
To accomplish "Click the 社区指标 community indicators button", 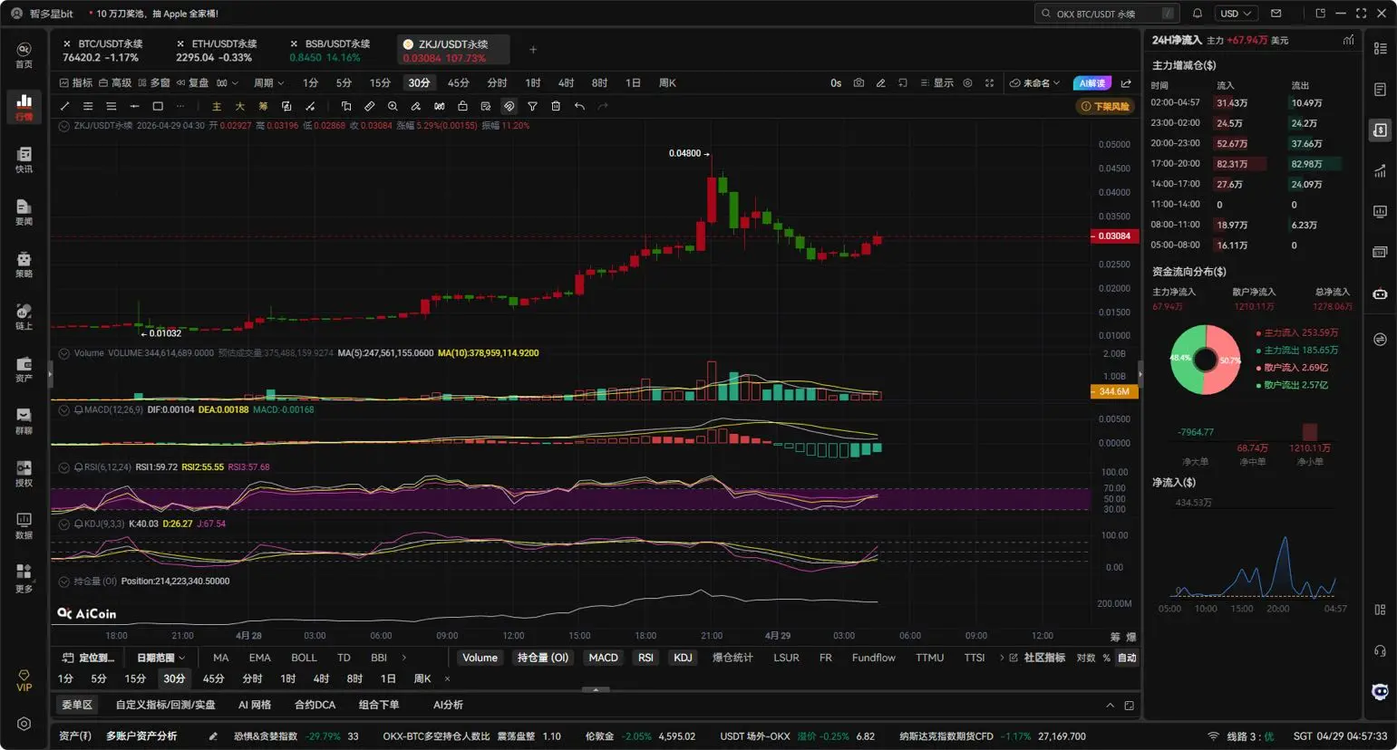I will click(x=1037, y=658).
